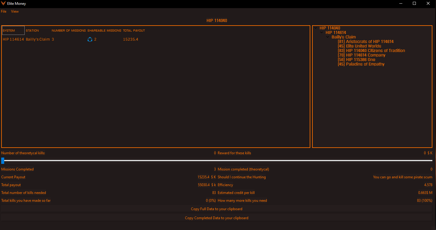Click the shareable missions count 2
Viewport: 436px width, 230px height.
click(x=95, y=39)
